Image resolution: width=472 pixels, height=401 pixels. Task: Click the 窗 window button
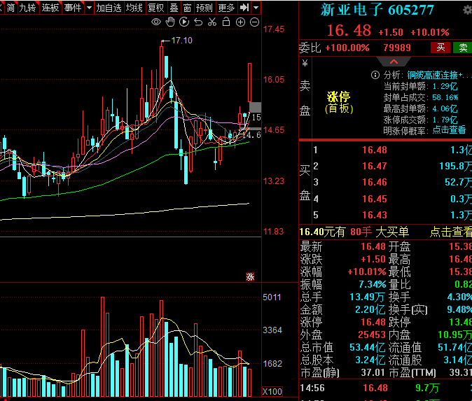coord(187,8)
